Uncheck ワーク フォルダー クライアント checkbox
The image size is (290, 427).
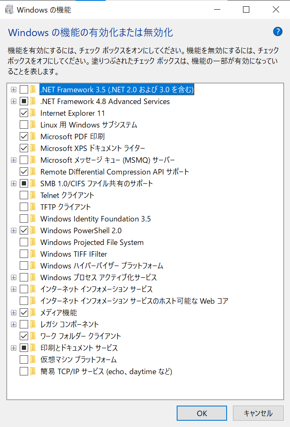24,336
